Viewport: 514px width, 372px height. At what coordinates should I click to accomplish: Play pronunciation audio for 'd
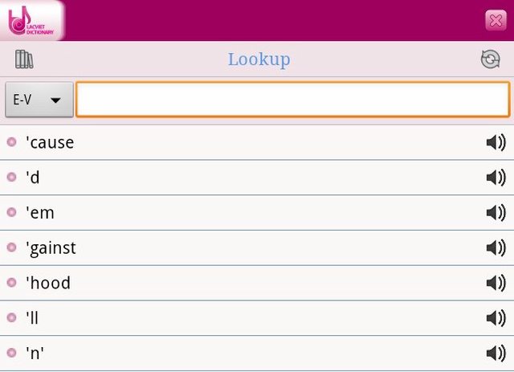(496, 178)
